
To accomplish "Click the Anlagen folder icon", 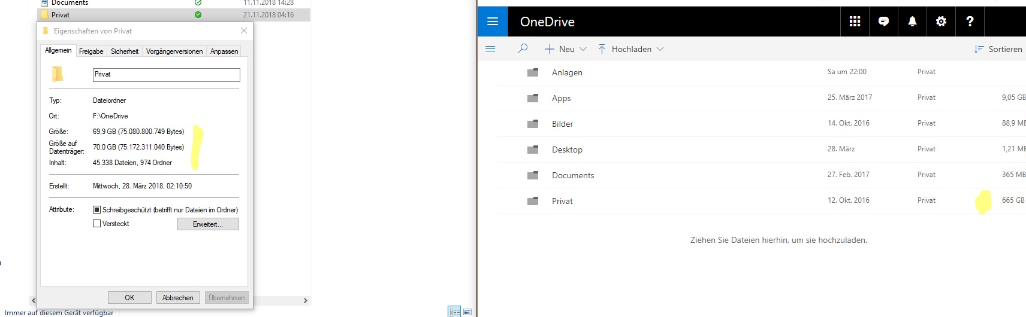I will (x=533, y=72).
